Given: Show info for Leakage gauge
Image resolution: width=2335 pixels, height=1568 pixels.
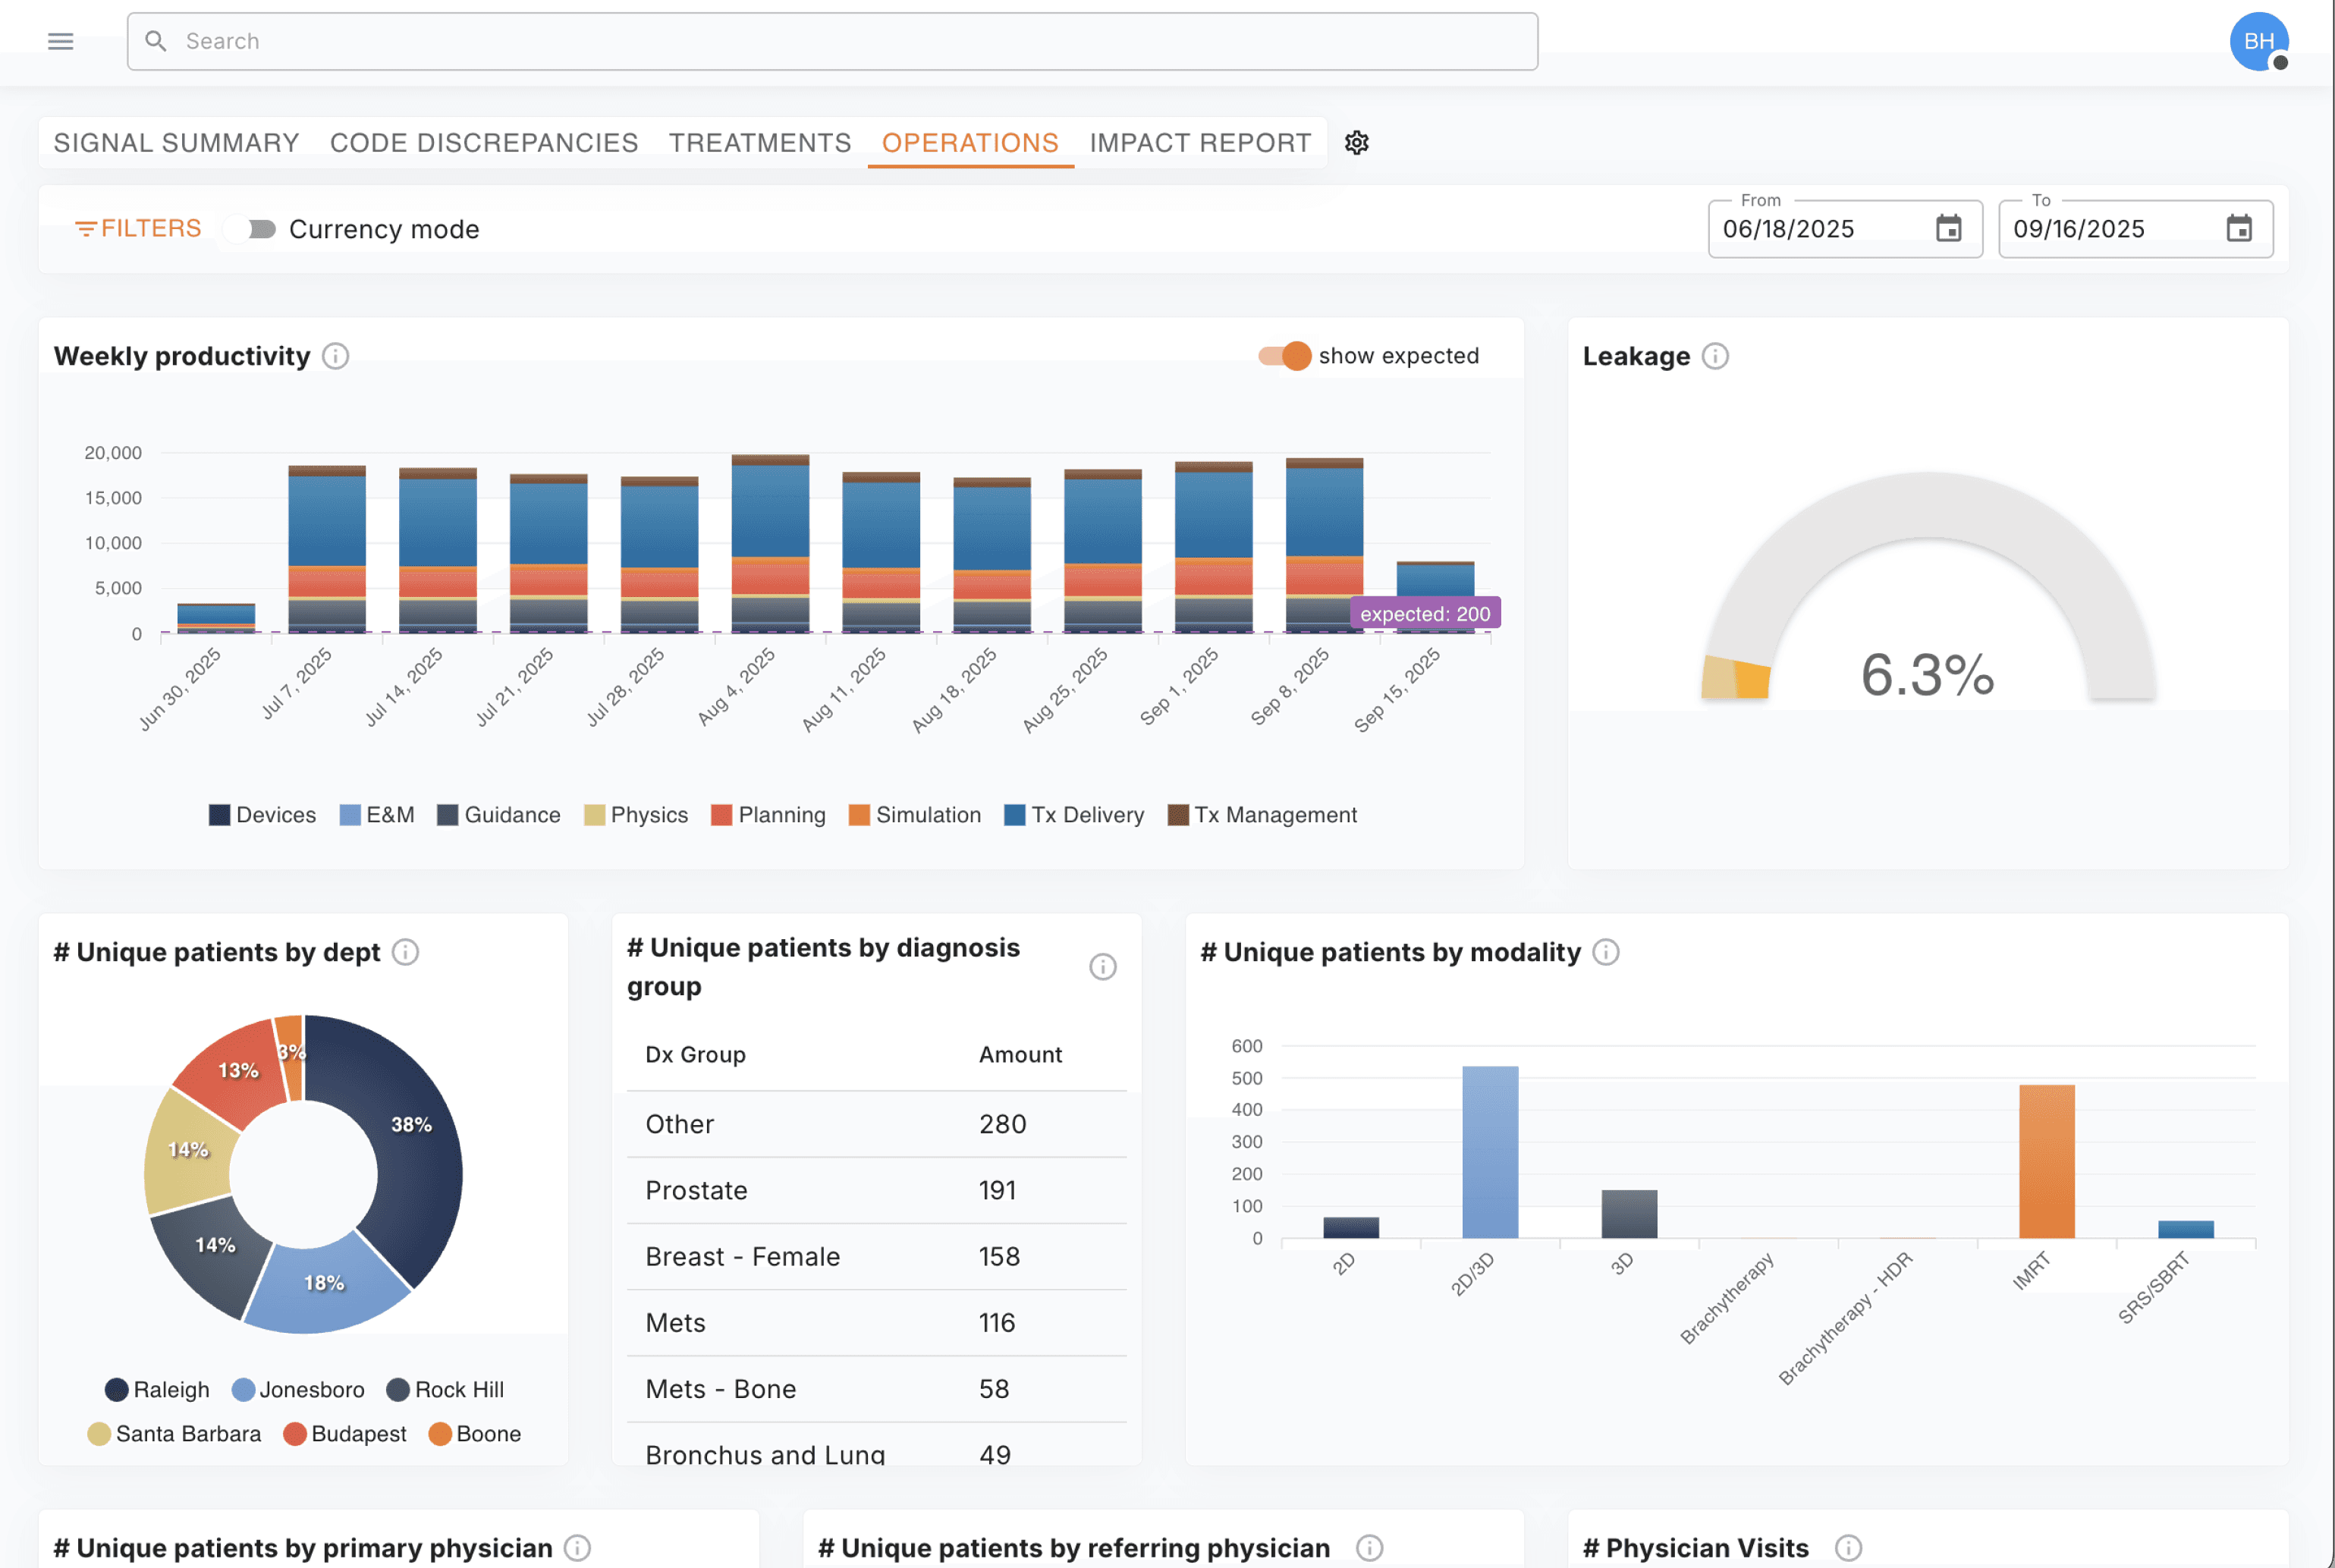Looking at the screenshot, I should click(1715, 356).
